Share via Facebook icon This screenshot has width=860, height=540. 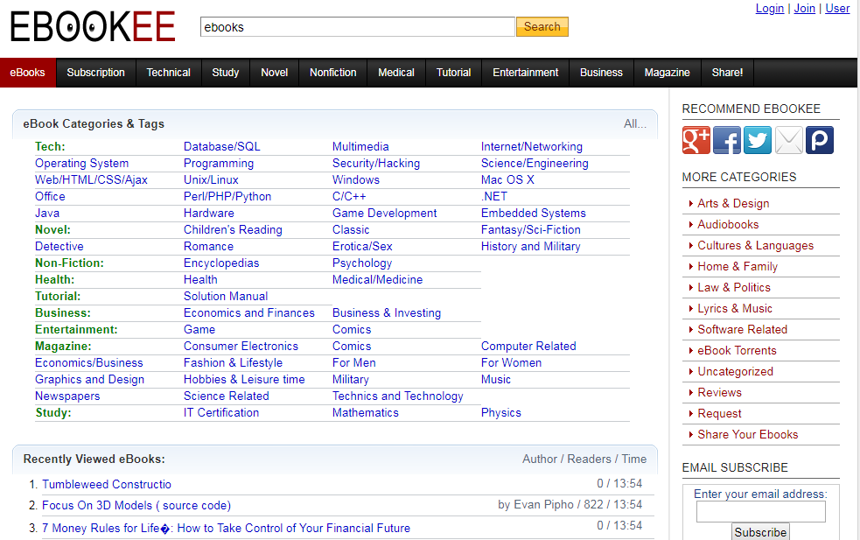[x=727, y=139]
